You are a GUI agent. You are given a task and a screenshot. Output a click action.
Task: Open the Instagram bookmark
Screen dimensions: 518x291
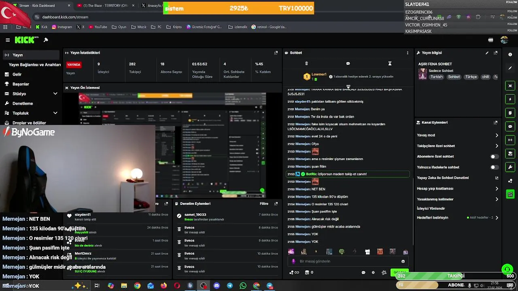click(62, 27)
